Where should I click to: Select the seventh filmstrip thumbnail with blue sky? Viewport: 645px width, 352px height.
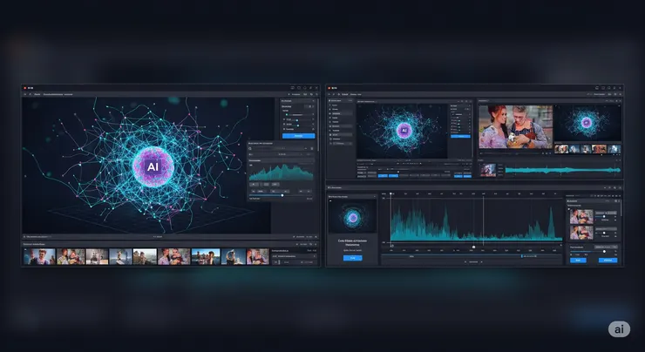pyautogui.click(x=206, y=257)
